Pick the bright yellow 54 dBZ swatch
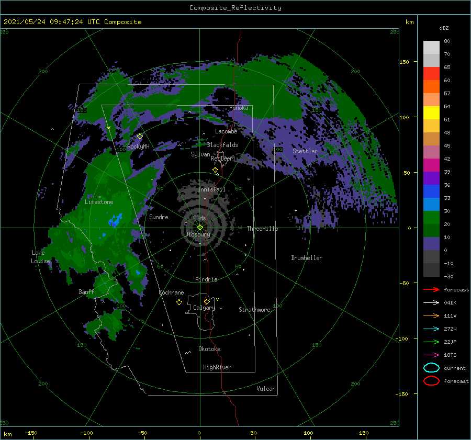This screenshot has height=440, width=471. [431, 112]
